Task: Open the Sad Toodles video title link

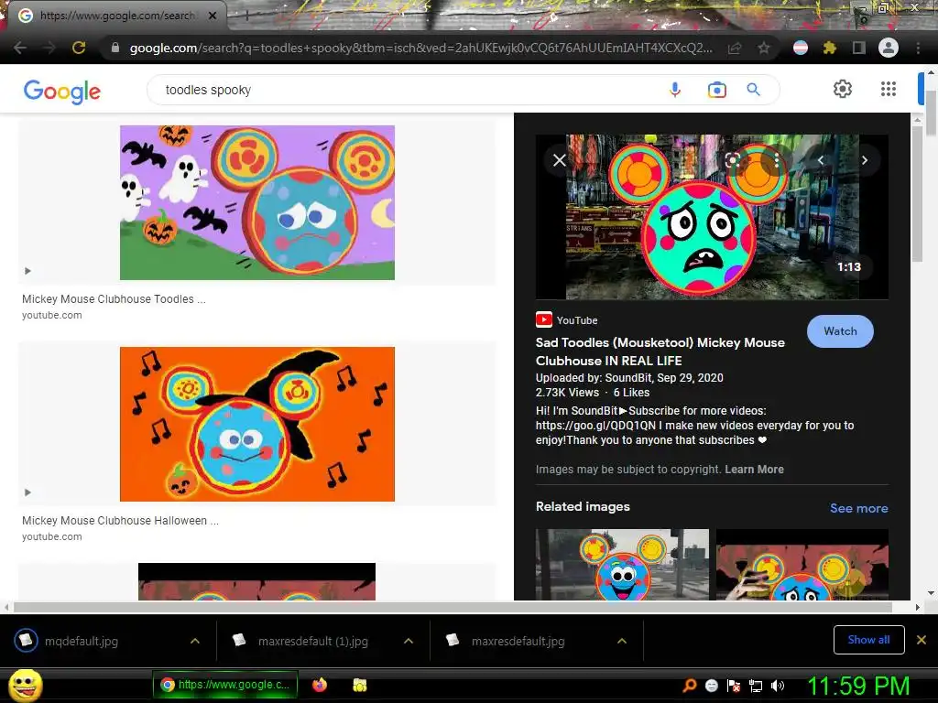Action: point(660,351)
